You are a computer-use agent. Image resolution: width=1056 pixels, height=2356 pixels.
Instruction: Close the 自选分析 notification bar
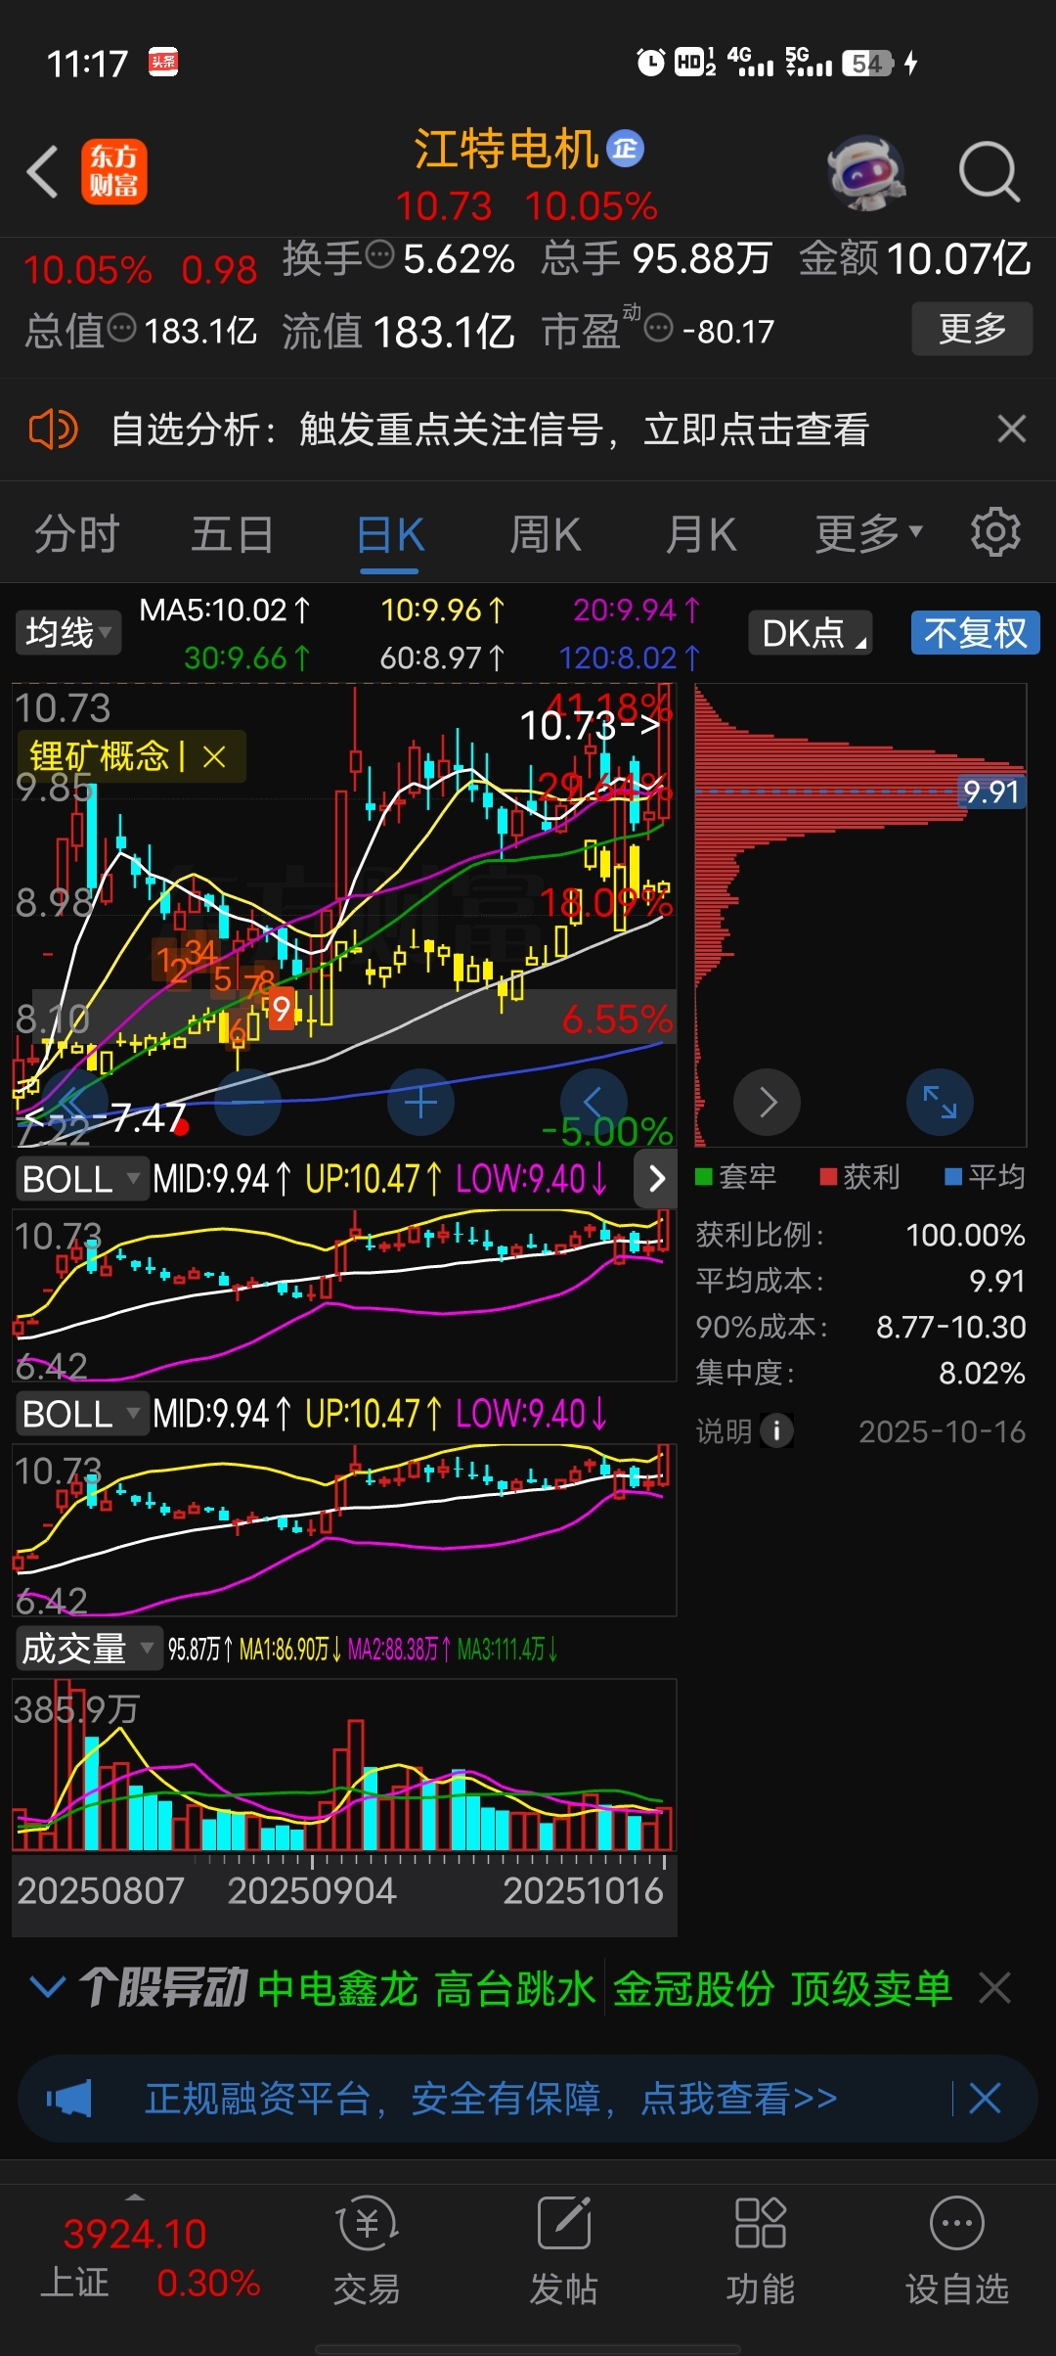pos(1011,429)
